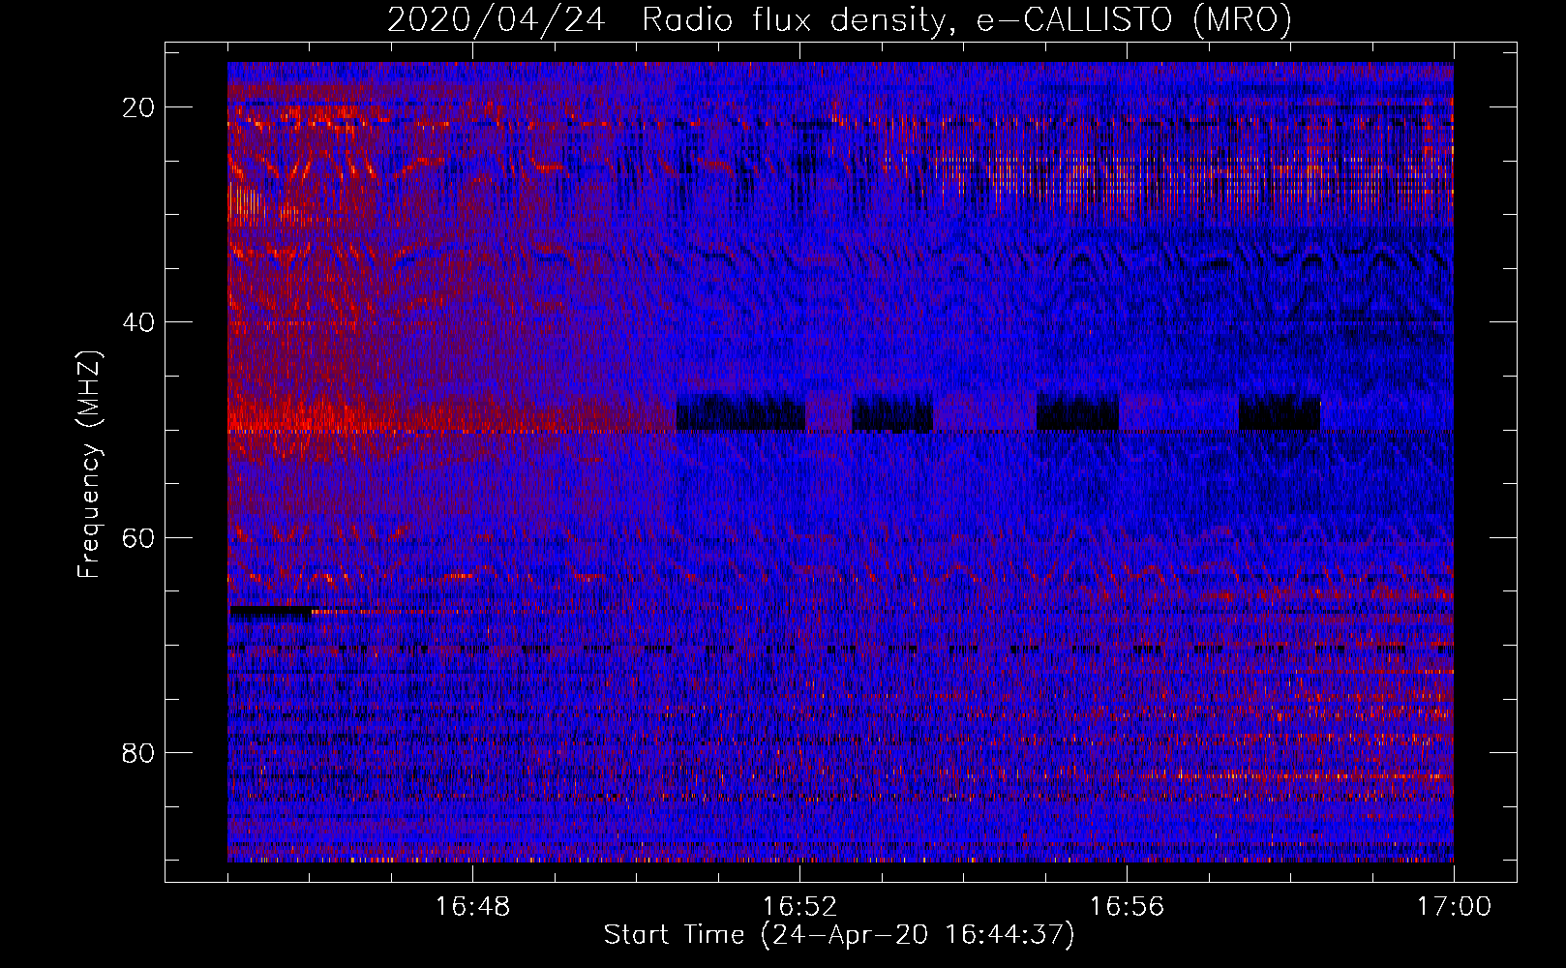Select the frequency tick label 40

[138, 322]
